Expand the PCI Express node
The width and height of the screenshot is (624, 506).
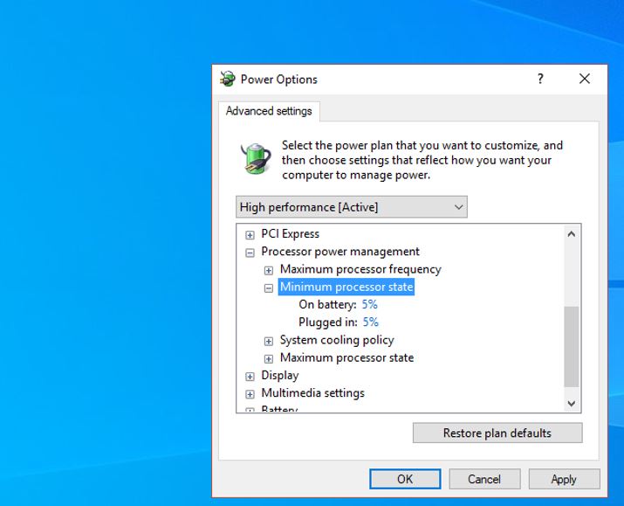[250, 234]
